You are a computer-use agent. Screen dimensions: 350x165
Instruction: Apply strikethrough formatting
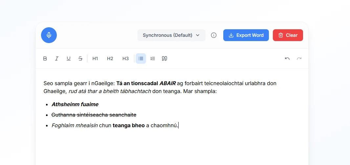pyautogui.click(x=80, y=59)
